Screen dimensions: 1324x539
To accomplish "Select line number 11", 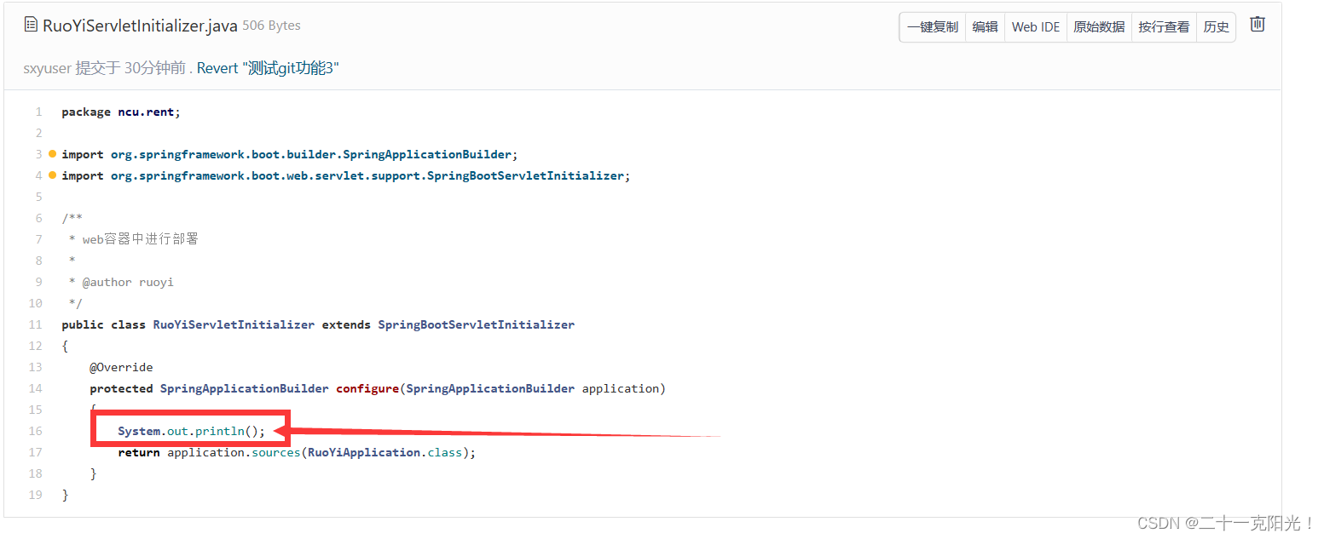I will 35,324.
